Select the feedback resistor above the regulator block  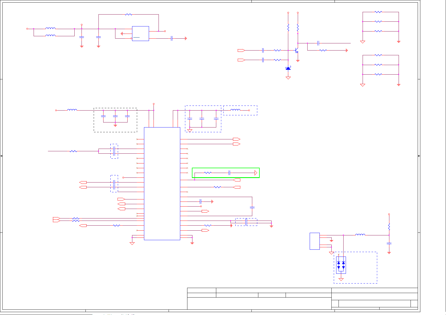(128, 15)
